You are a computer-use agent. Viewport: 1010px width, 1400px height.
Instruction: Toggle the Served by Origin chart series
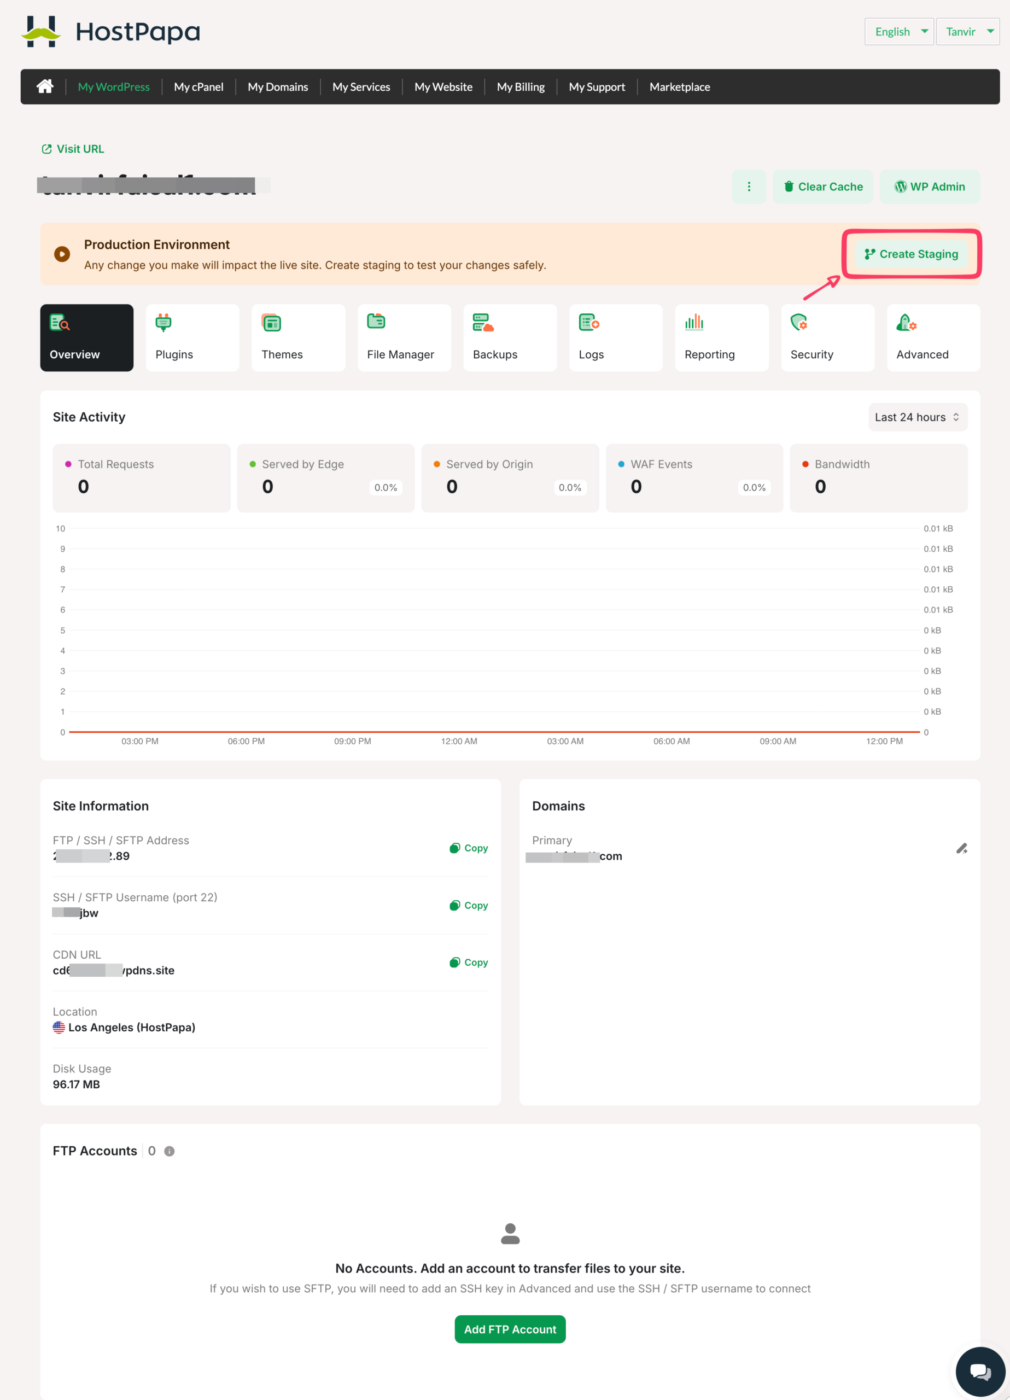(510, 478)
